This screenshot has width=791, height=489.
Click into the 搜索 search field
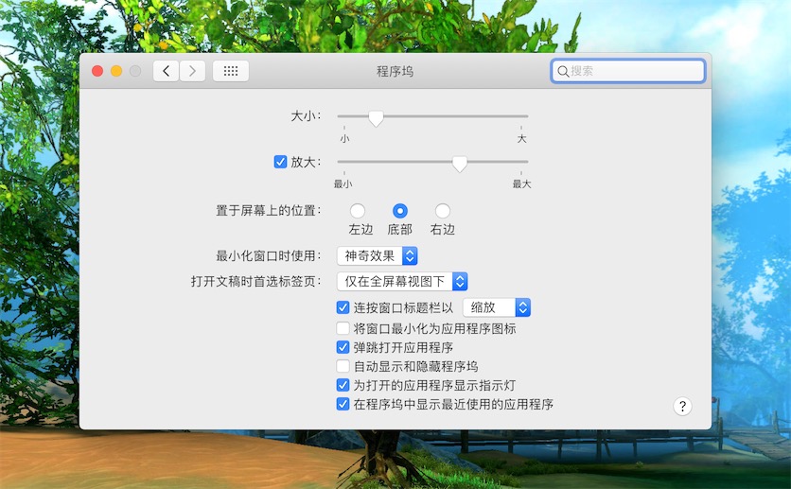click(627, 71)
